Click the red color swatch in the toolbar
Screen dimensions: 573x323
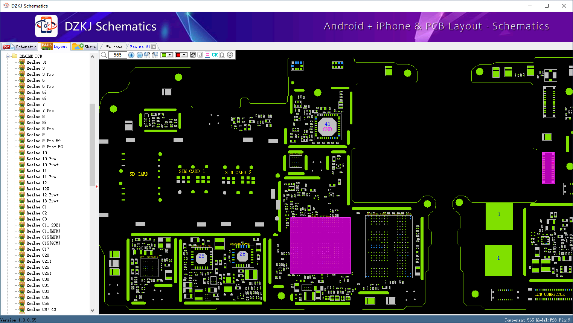[x=178, y=55]
